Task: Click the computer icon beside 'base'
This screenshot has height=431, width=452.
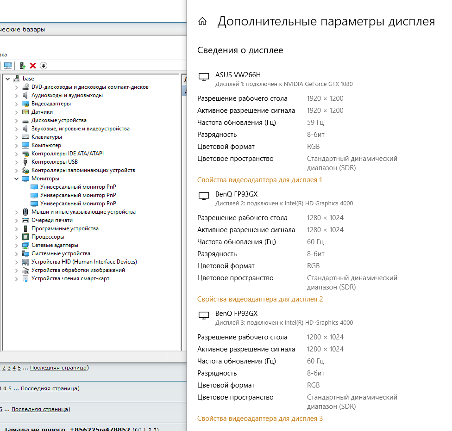Action: (x=17, y=79)
